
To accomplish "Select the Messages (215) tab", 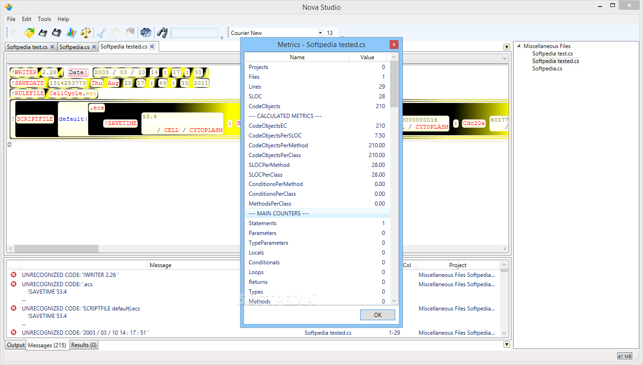I will pyautogui.click(x=47, y=345).
